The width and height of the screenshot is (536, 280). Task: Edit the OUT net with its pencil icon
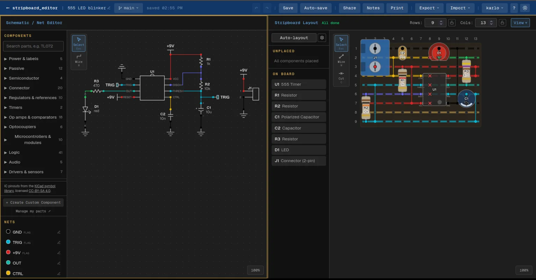(x=59, y=263)
